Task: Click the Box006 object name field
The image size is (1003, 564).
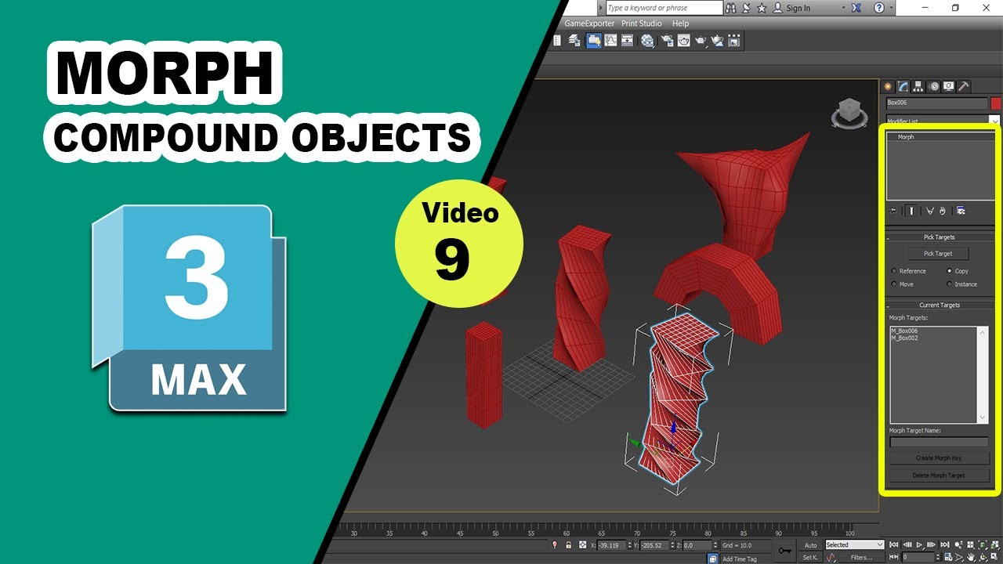Action: [936, 103]
